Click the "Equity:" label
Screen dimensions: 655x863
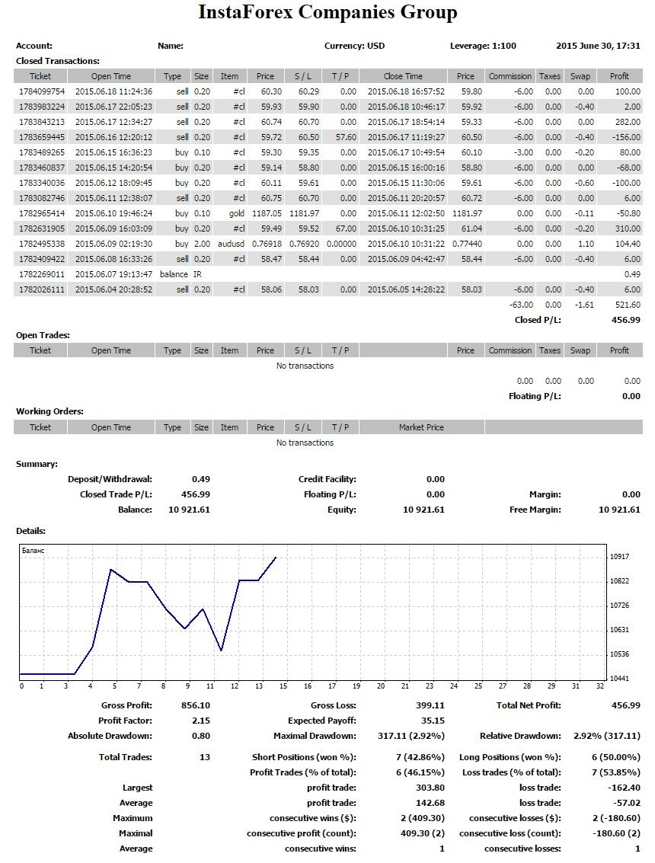(342, 510)
